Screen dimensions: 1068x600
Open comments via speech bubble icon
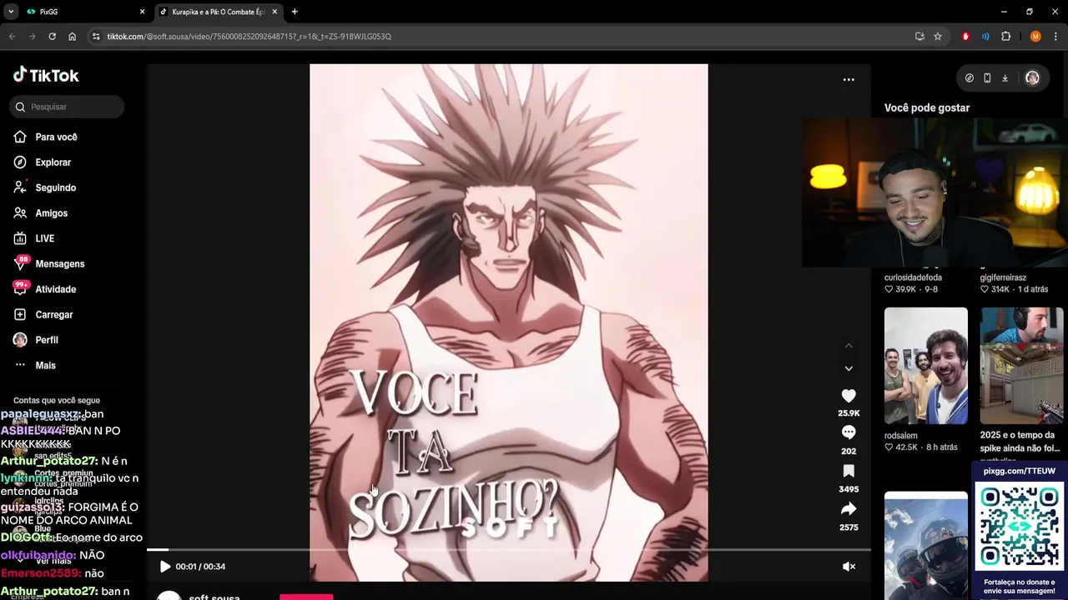tap(849, 432)
